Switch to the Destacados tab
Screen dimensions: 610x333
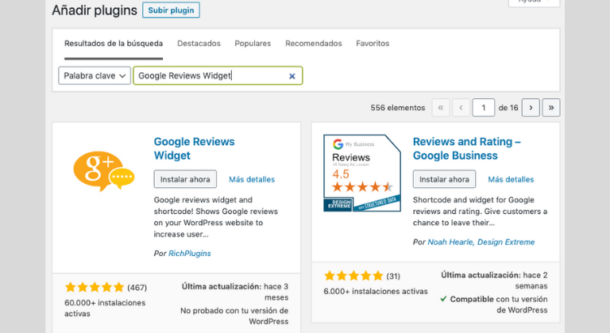(x=199, y=44)
